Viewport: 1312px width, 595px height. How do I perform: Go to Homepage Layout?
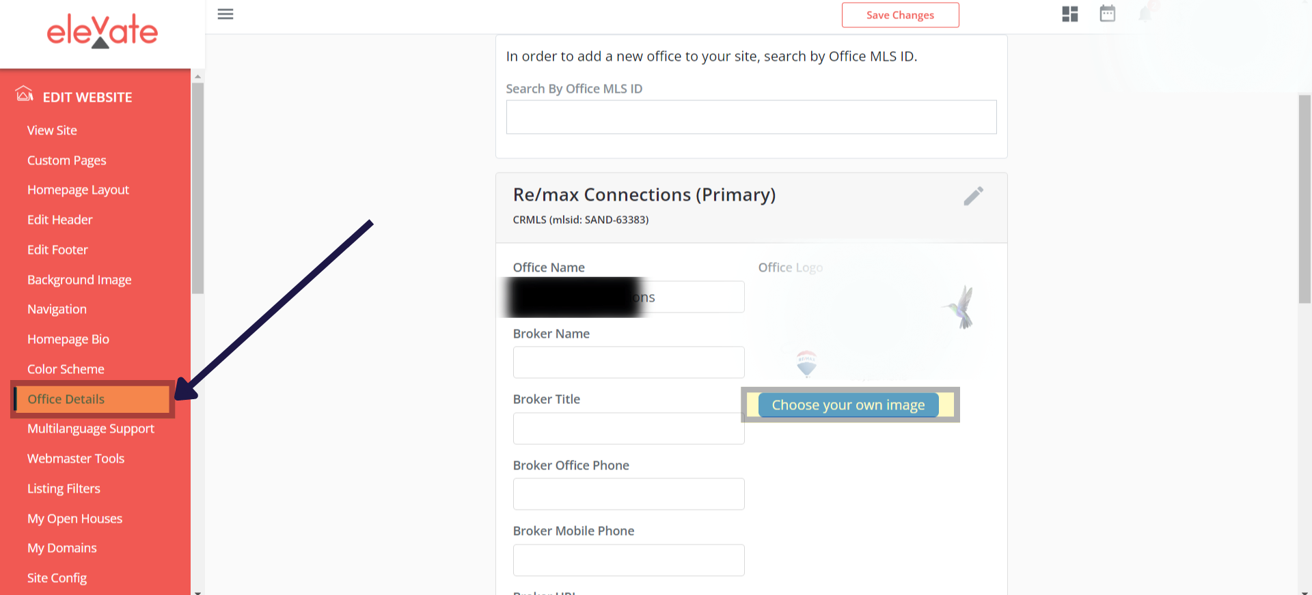coord(78,190)
